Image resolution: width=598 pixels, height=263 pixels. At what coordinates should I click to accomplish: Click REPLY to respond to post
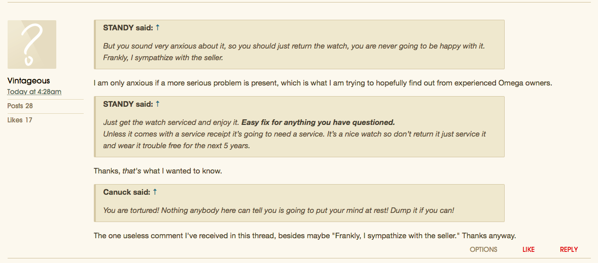[569, 249]
